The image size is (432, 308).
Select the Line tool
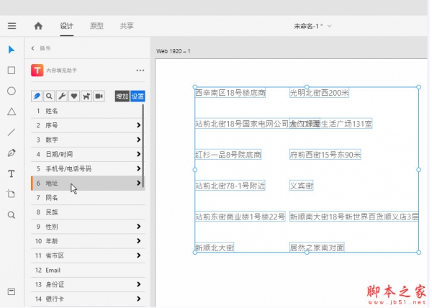pos(11,132)
